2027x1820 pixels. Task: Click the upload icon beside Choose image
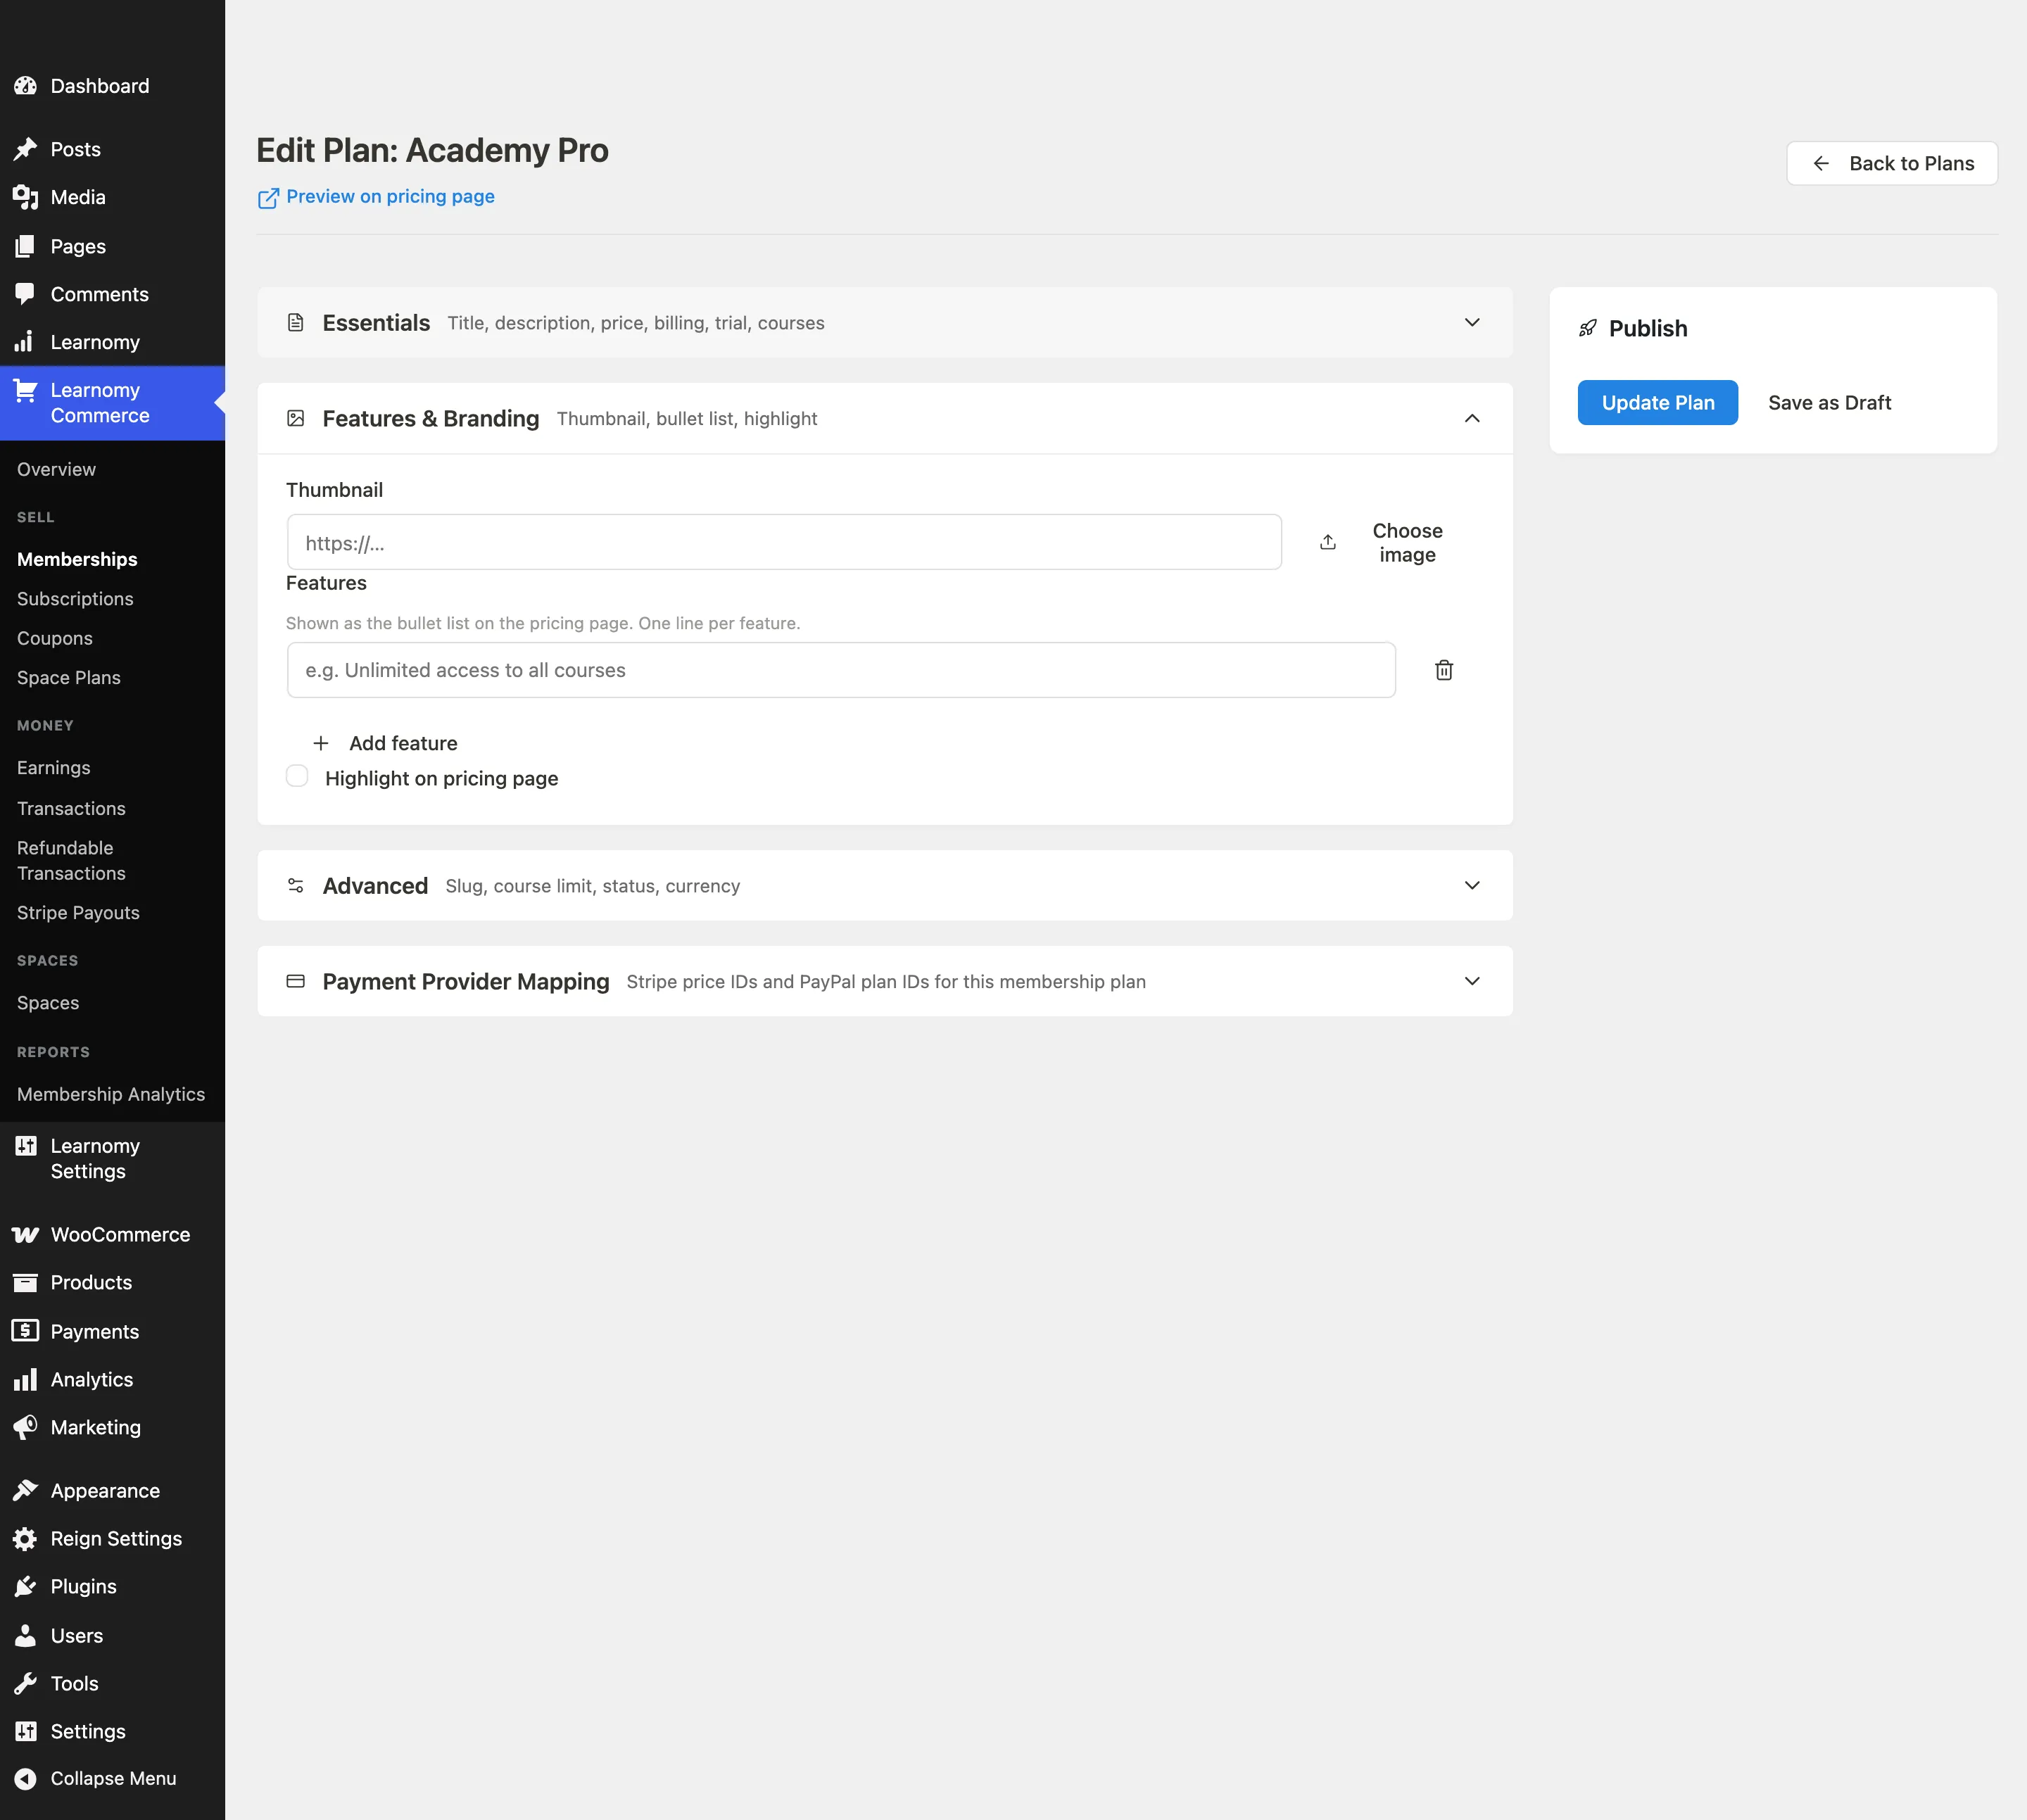[x=1328, y=542]
